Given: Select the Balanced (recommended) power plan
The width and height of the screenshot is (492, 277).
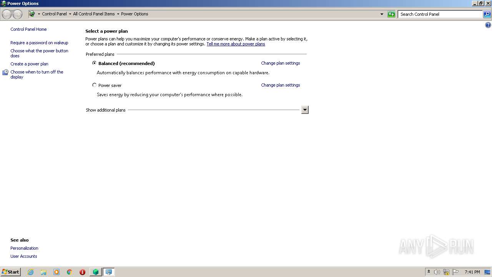Looking at the screenshot, I should pyautogui.click(x=94, y=63).
